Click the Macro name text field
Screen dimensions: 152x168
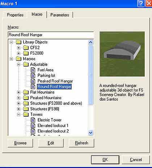51,35
